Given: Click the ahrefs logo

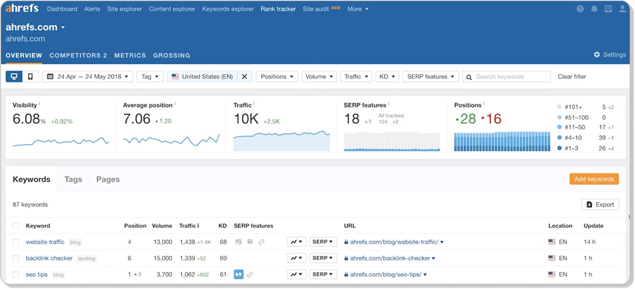Looking at the screenshot, I should click(x=23, y=8).
